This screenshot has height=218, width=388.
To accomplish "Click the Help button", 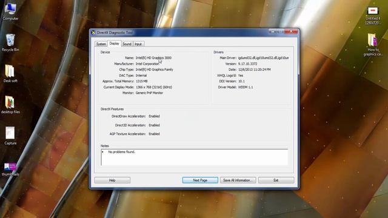I will pos(112,180).
